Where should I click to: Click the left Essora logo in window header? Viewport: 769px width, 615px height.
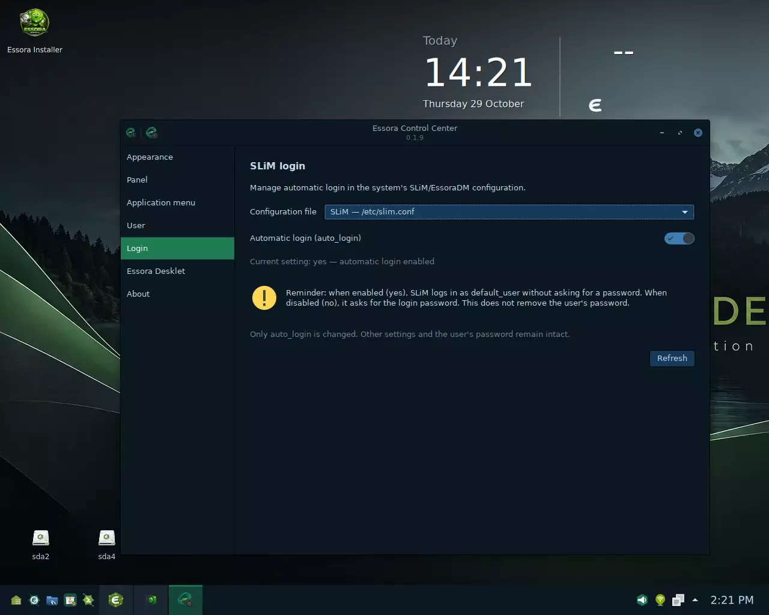pos(131,133)
